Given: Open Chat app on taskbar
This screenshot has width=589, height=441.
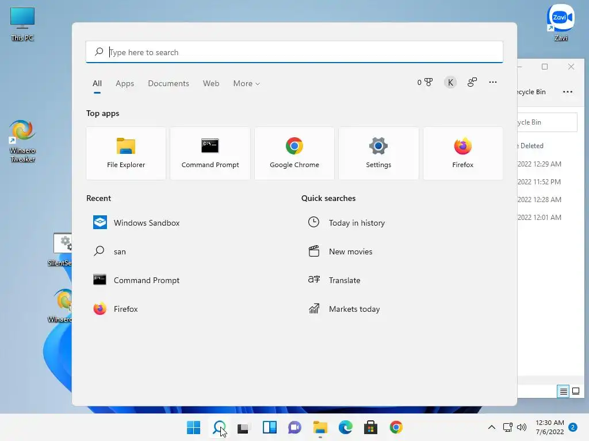Looking at the screenshot, I should pyautogui.click(x=295, y=427).
